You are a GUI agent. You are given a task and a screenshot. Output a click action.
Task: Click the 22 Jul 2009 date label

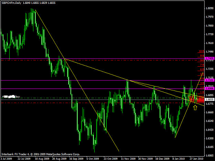pos(24,159)
